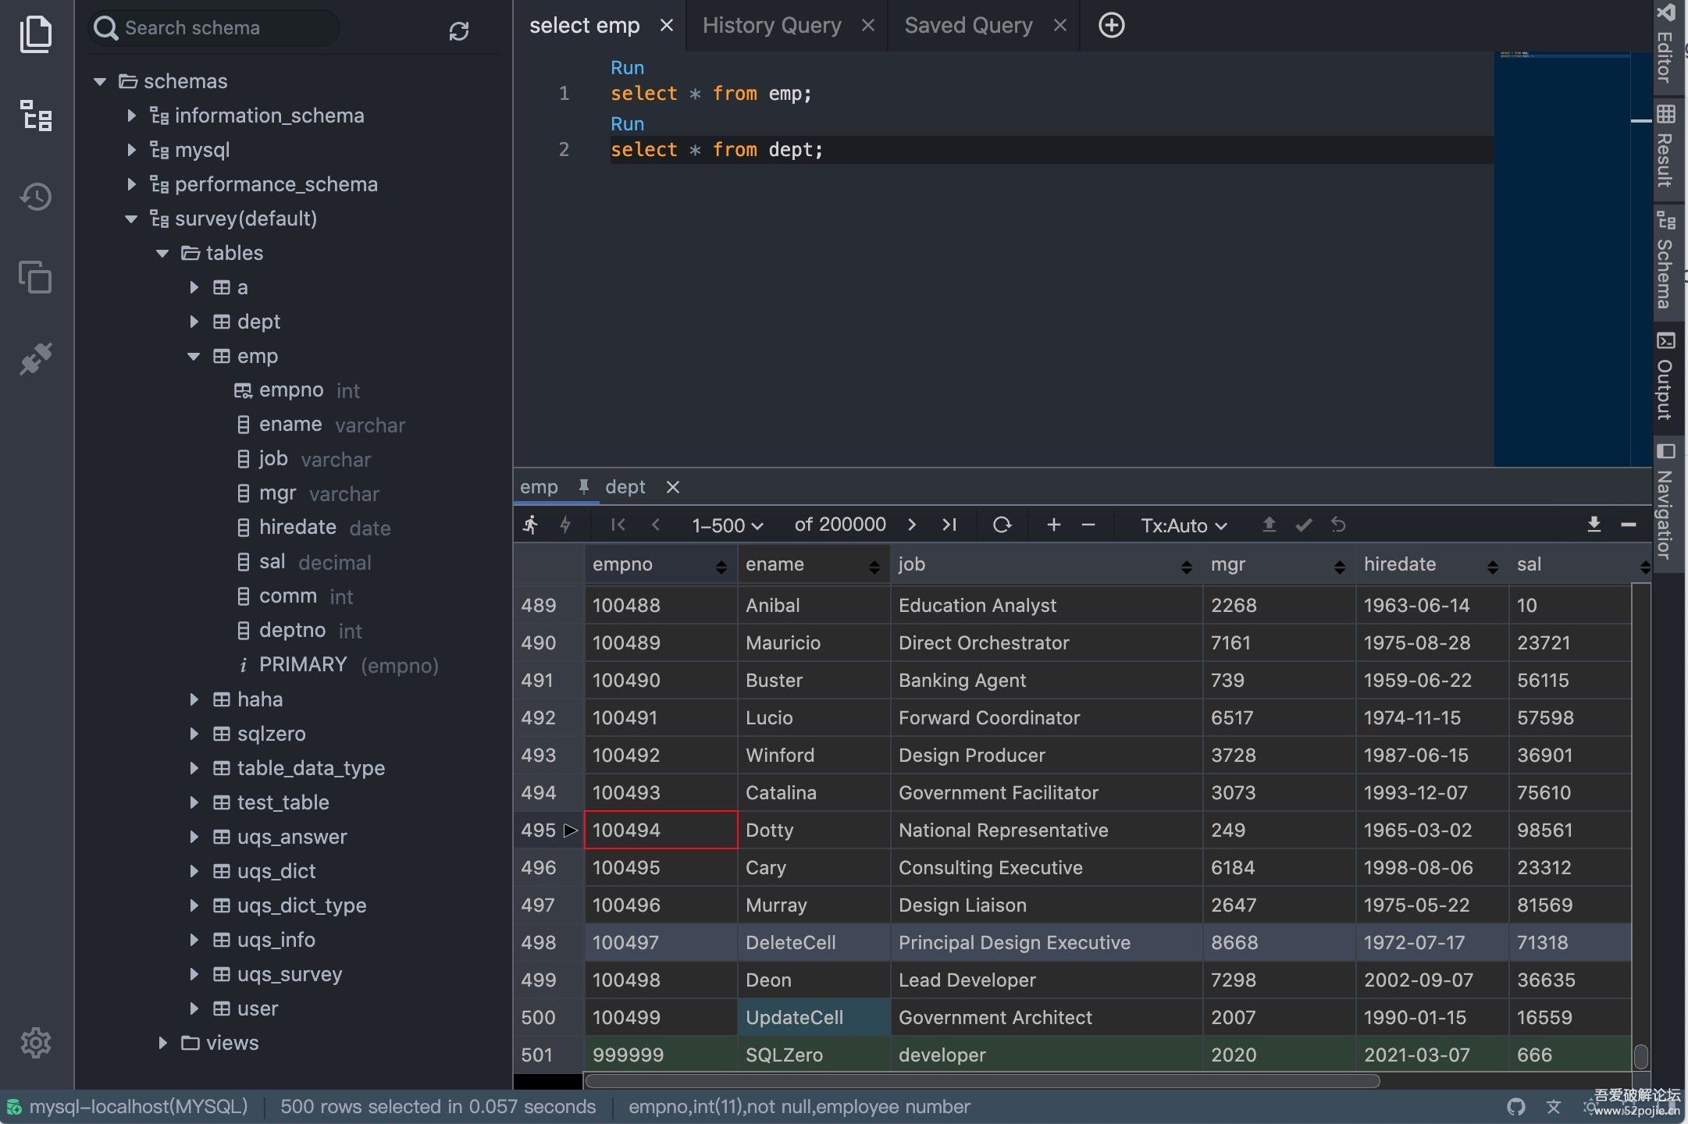The height and width of the screenshot is (1124, 1688).
Task: Add a new row with plus icon
Action: coord(1053,525)
